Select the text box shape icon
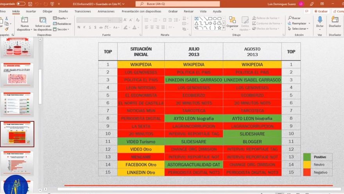The height and width of the screenshot is (194, 344). click(196, 19)
